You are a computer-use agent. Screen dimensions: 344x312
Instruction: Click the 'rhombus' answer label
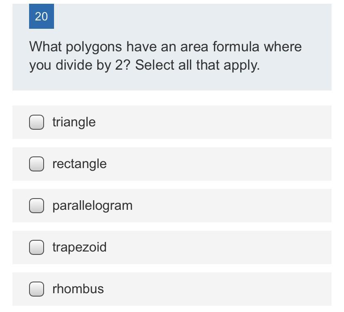pyautogui.click(x=78, y=289)
